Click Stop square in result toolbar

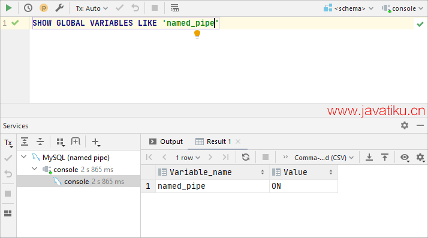pyautogui.click(x=266, y=157)
